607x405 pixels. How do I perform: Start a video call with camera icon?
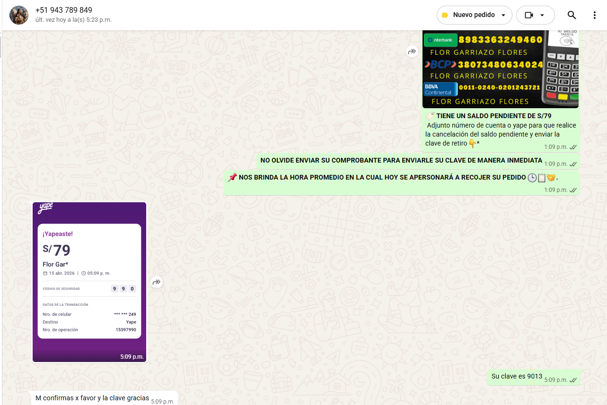(529, 15)
